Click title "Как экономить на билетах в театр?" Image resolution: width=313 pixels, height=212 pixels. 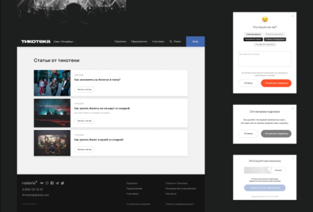coord(97,80)
